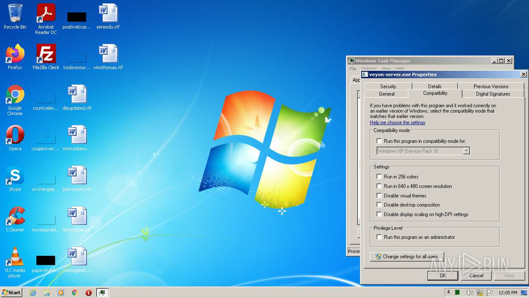Click the Opera taskbar icon
Image resolution: width=529 pixels, height=298 pixels.
88,293
